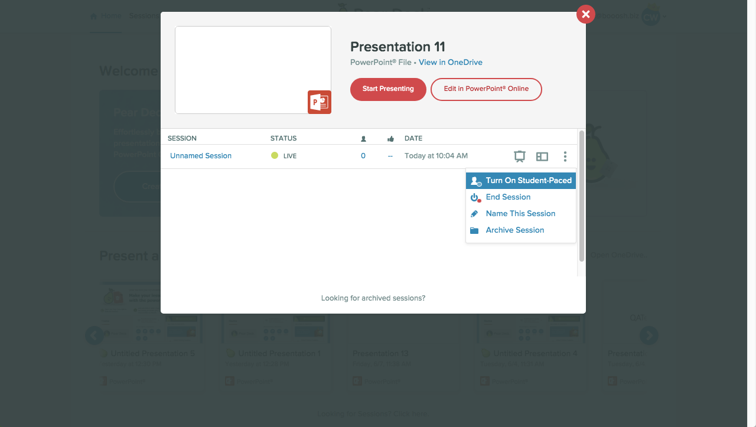Click the End Session power icon
756x427 pixels.
pyautogui.click(x=475, y=198)
